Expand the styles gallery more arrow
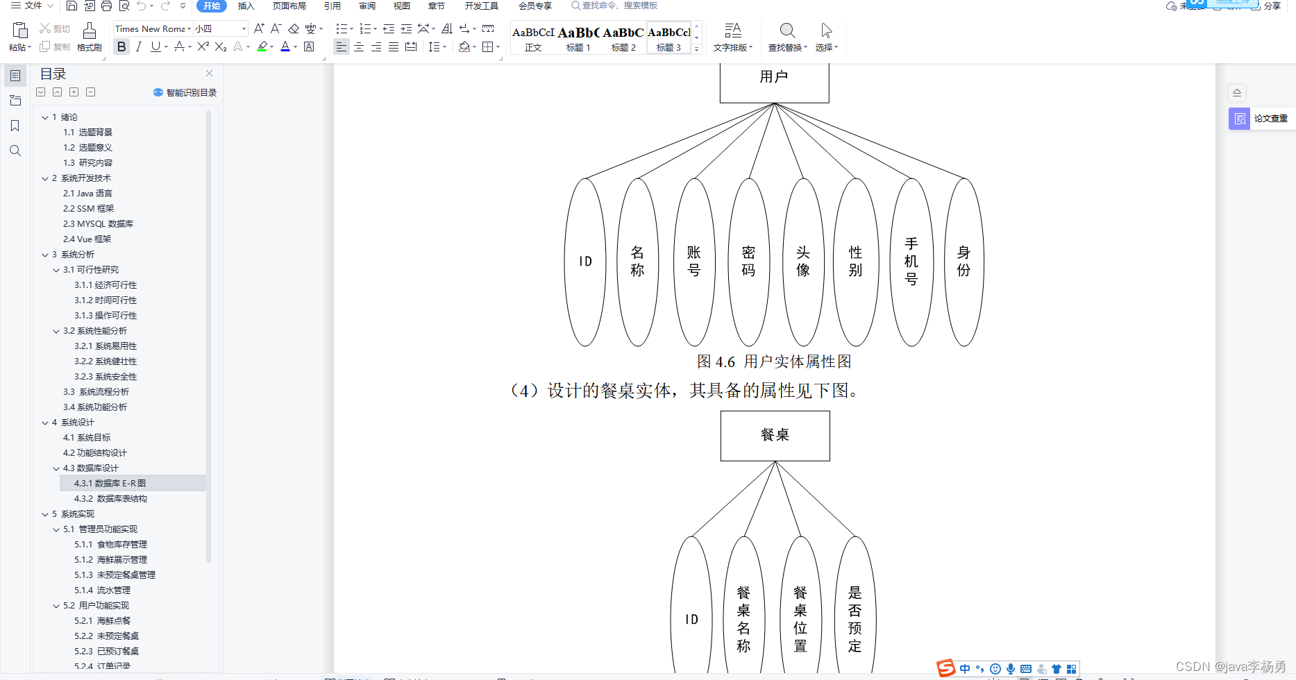Screen dimensions: 1296x680 (x=697, y=49)
